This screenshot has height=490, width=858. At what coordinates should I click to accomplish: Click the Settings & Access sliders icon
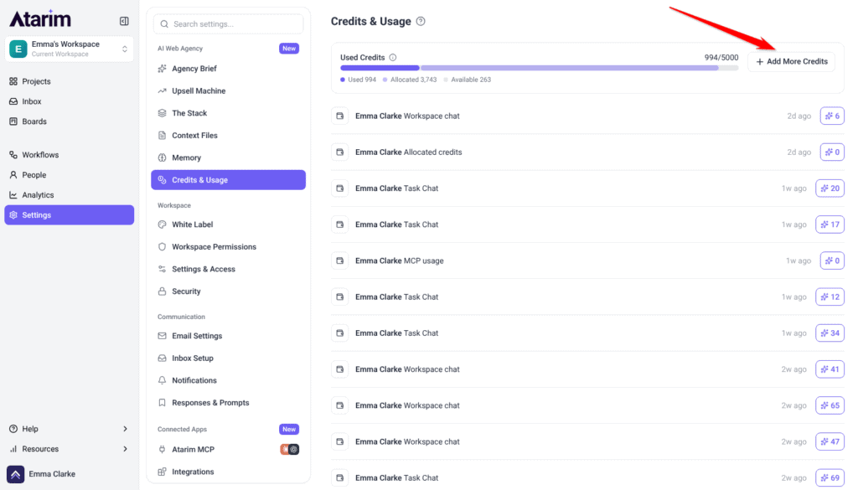[162, 269]
